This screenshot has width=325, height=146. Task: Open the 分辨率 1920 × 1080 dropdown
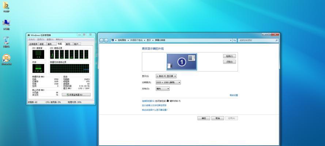pos(168,82)
